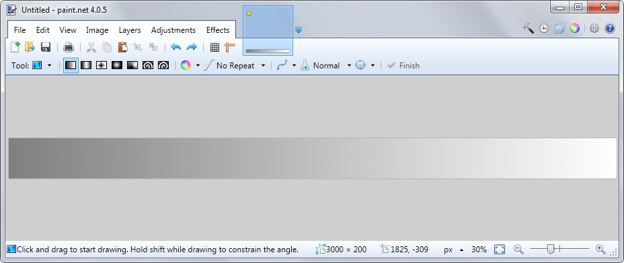
Task: Undo the last action with the blue arrow
Action: [176, 47]
